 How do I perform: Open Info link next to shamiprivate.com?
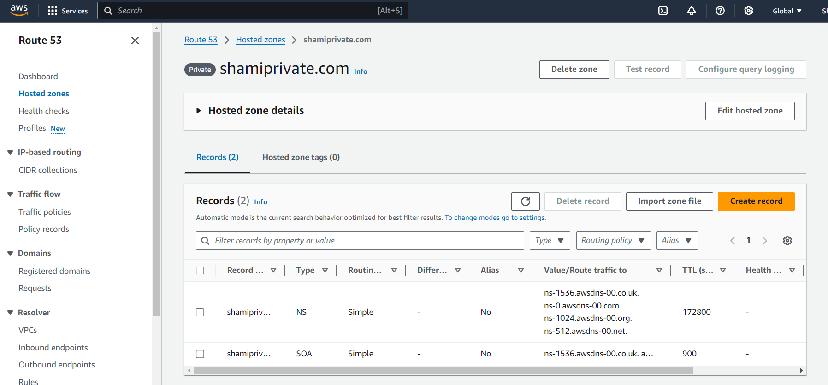(x=361, y=71)
